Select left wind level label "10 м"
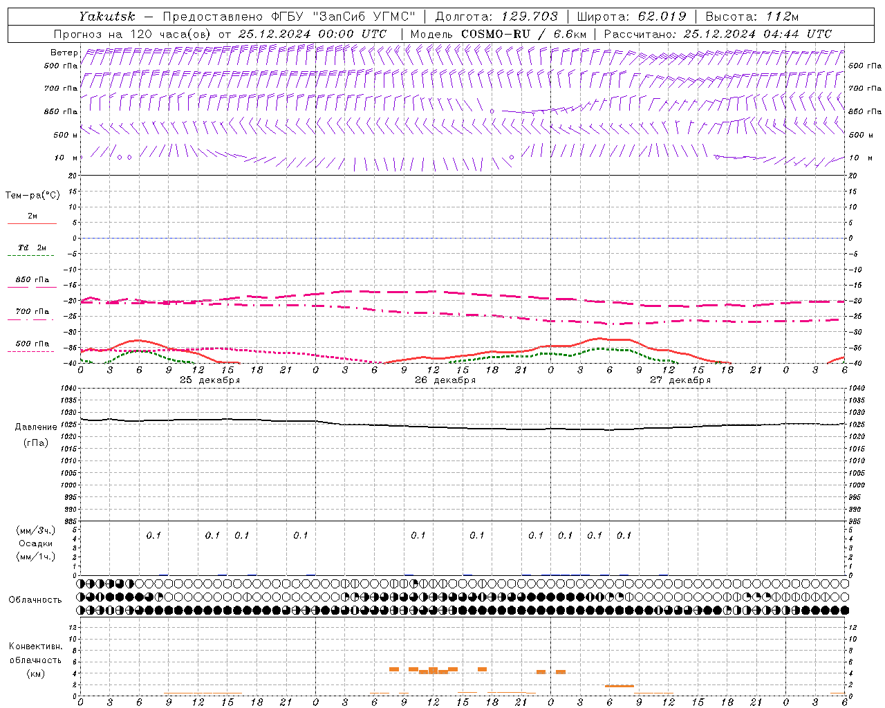Screen dimensions: 885x708 pos(66,158)
